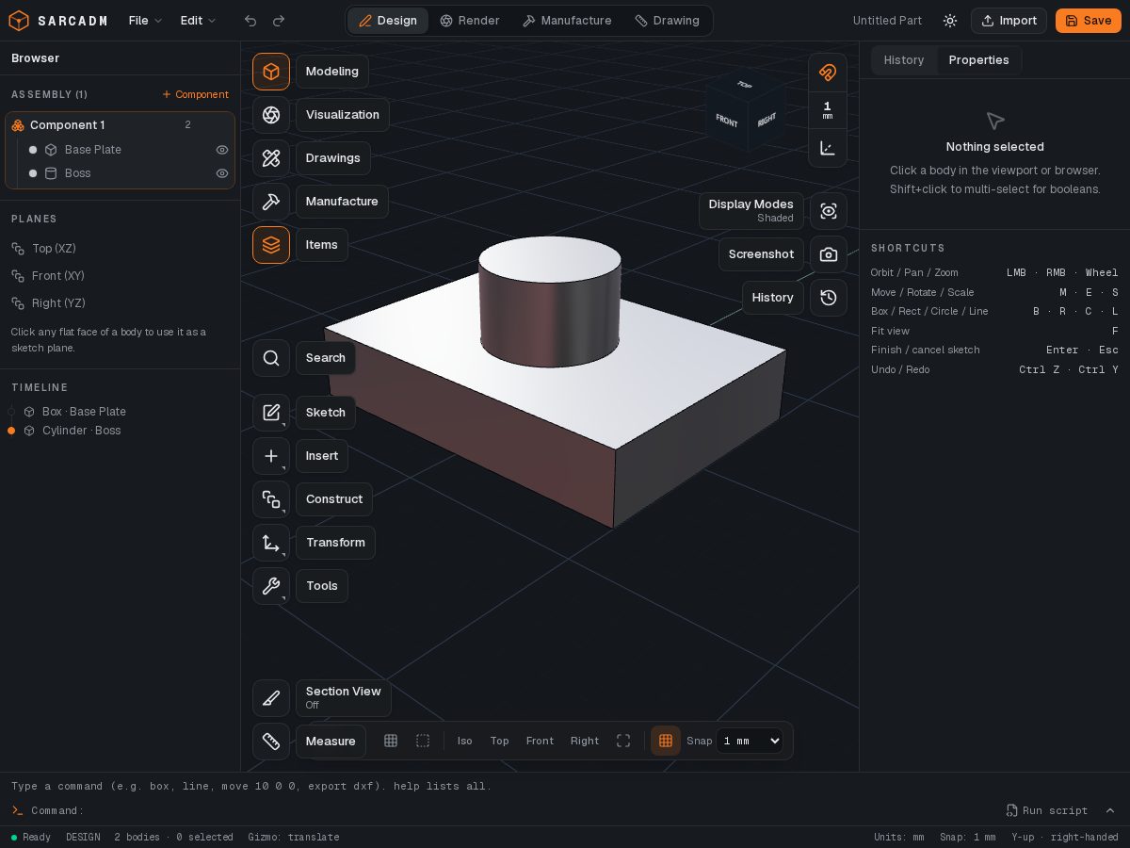Click the Manufacture hammer icon

coord(271,202)
